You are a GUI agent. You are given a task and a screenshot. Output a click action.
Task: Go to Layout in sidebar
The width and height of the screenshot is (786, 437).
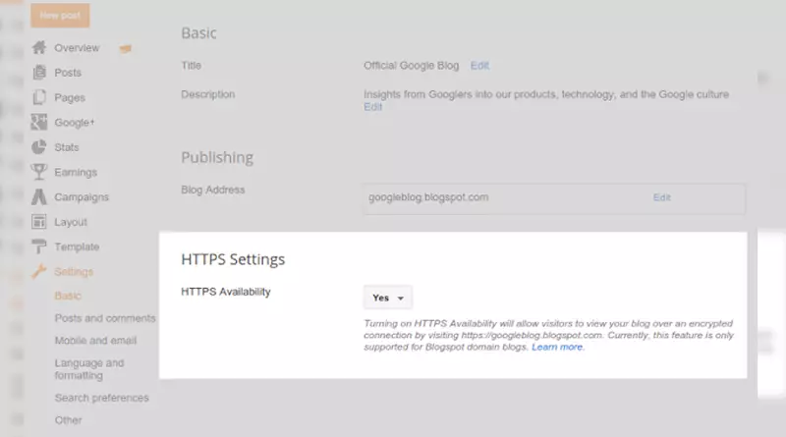click(x=71, y=222)
